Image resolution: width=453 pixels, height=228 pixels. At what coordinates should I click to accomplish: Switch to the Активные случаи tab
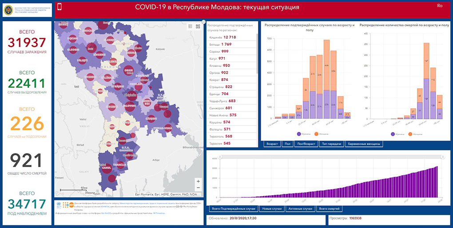pyautogui.click(x=300, y=208)
